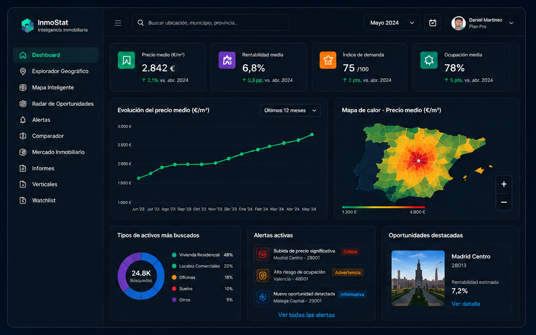Focus the Buscar ubicación search field
This screenshot has height=335, width=536.
(210, 23)
